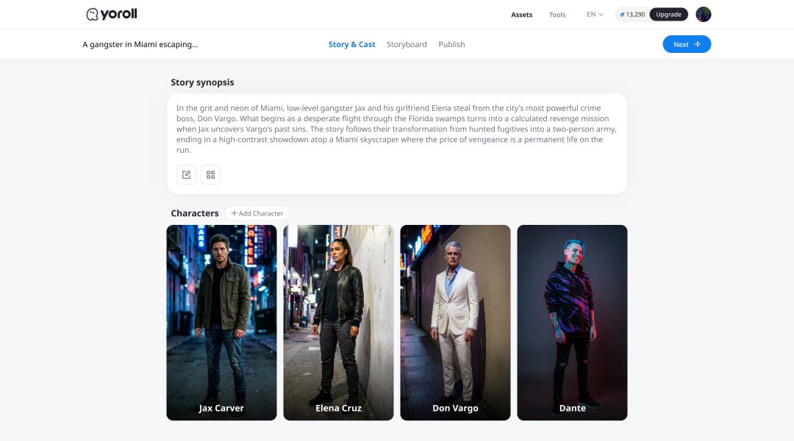The height and width of the screenshot is (441, 794).
Task: Click the project title 'A gangster in Miami escaping...'
Action: tap(140, 45)
